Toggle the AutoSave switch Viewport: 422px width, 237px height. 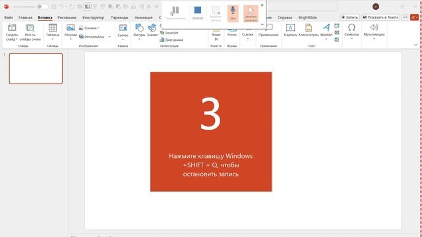click(43, 7)
